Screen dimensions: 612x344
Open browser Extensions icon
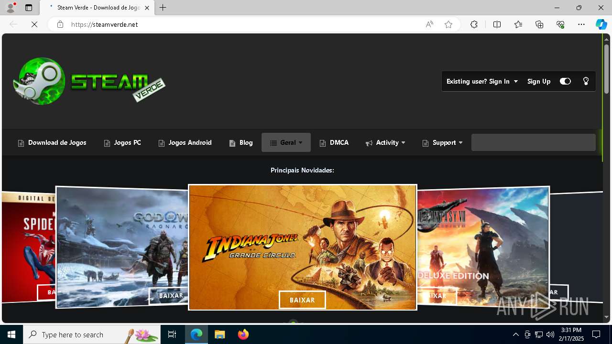474,24
